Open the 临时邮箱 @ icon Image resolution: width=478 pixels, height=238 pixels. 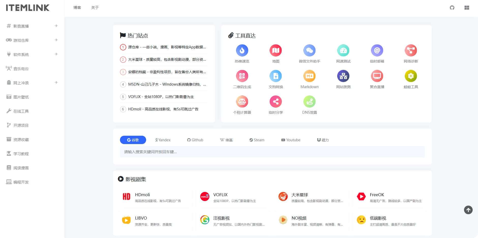377,51
